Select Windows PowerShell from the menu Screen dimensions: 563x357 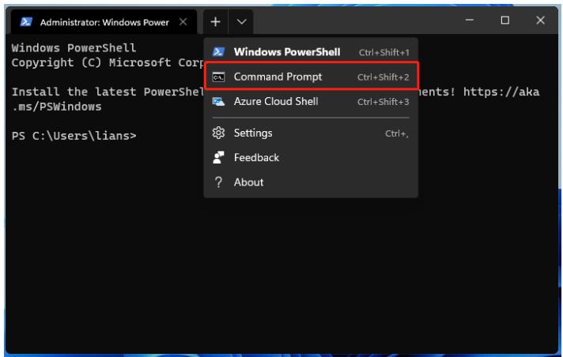(286, 52)
